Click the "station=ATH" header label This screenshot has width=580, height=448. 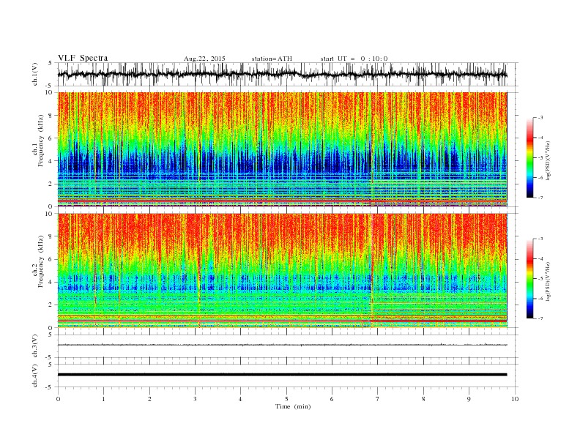click(272, 59)
